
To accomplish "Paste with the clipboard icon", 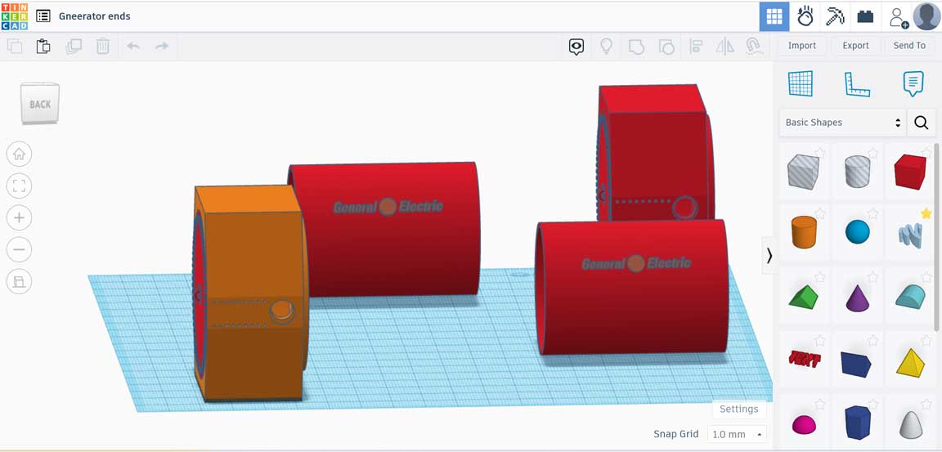I will tap(43, 47).
